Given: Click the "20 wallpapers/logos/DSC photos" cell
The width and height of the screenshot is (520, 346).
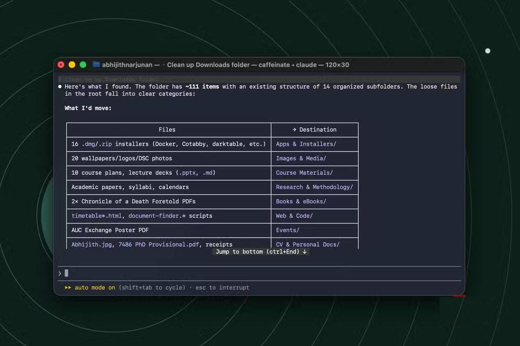Looking at the screenshot, I should 169,158.
